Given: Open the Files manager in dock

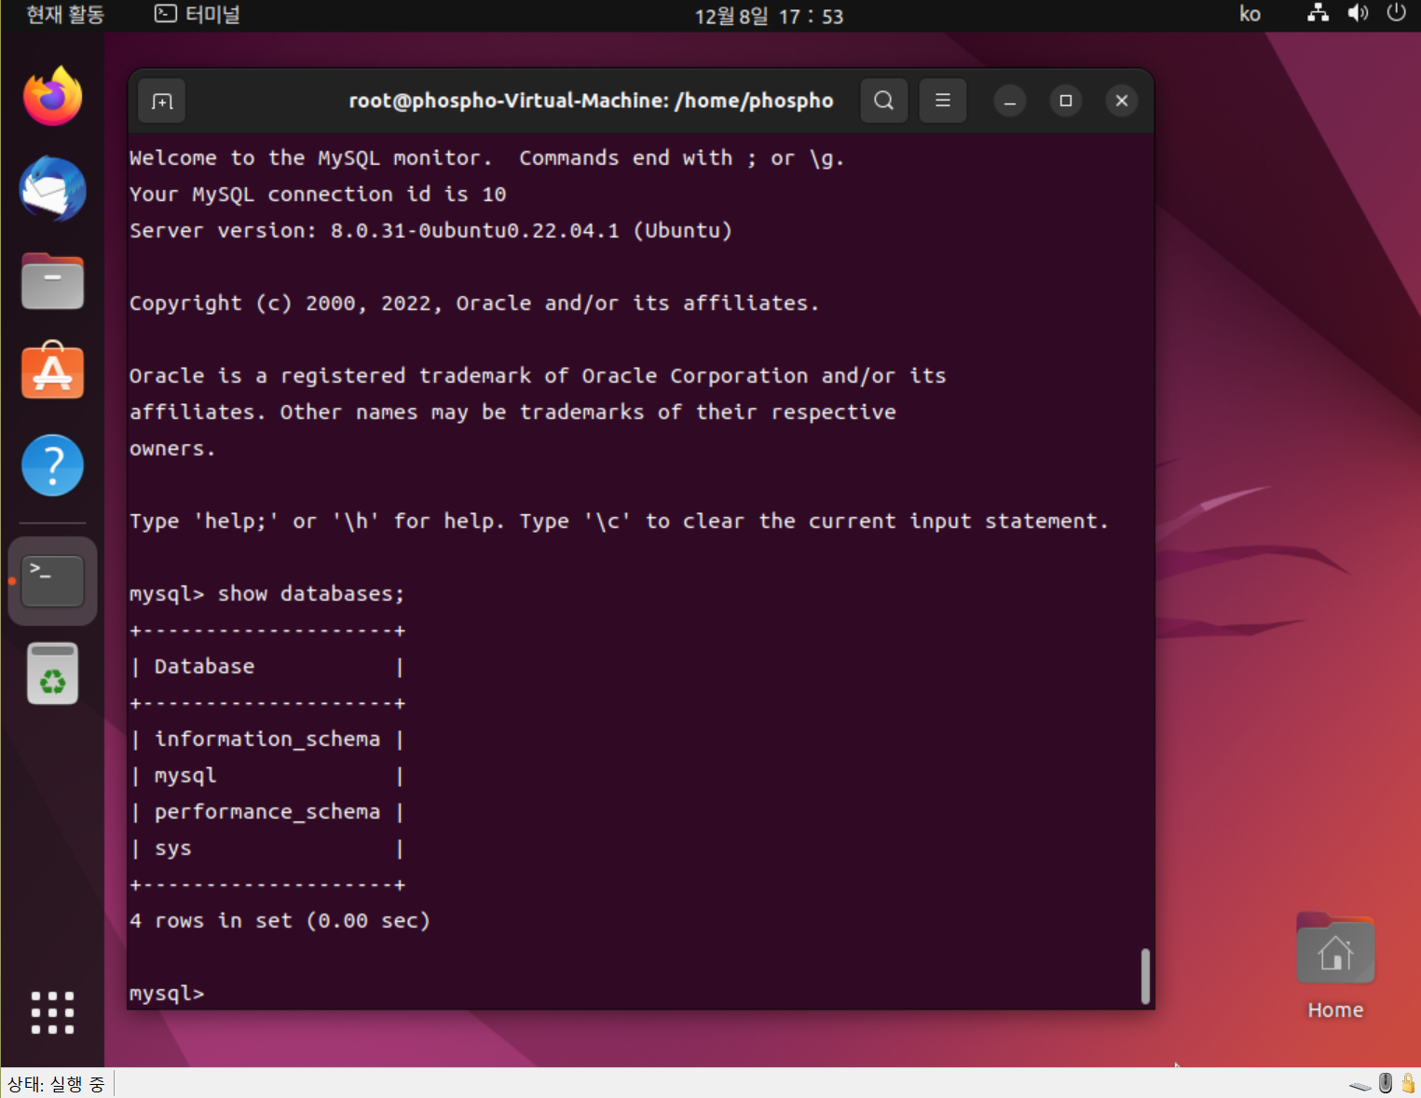Looking at the screenshot, I should click(53, 280).
